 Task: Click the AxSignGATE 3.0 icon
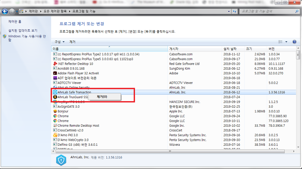pos(55,106)
